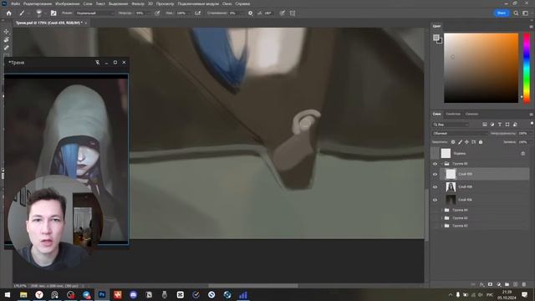Hide the Слой 458 layer
This screenshot has height=301, width=535.
435,187
